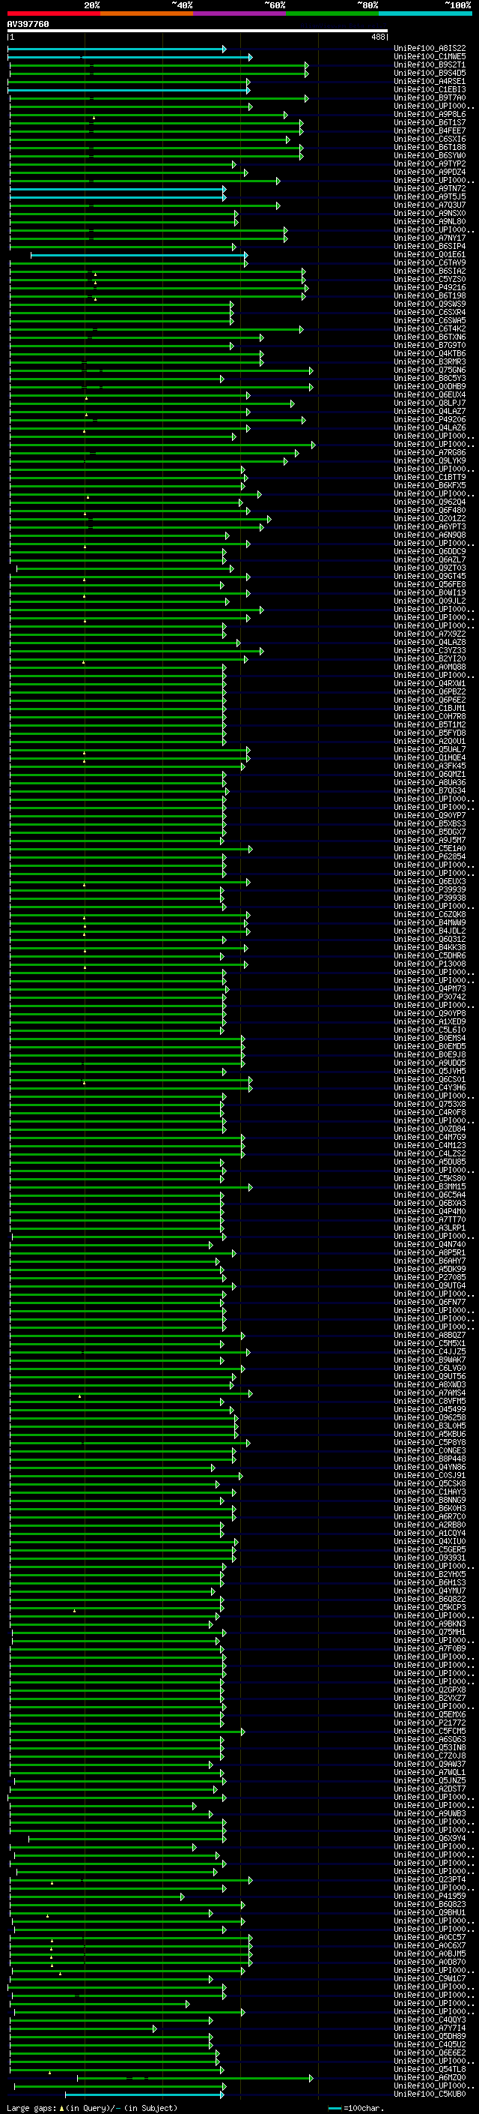479x2114 pixels.
Task: Select the UniRef100_Q9LYK9 label
Action: click(430, 461)
